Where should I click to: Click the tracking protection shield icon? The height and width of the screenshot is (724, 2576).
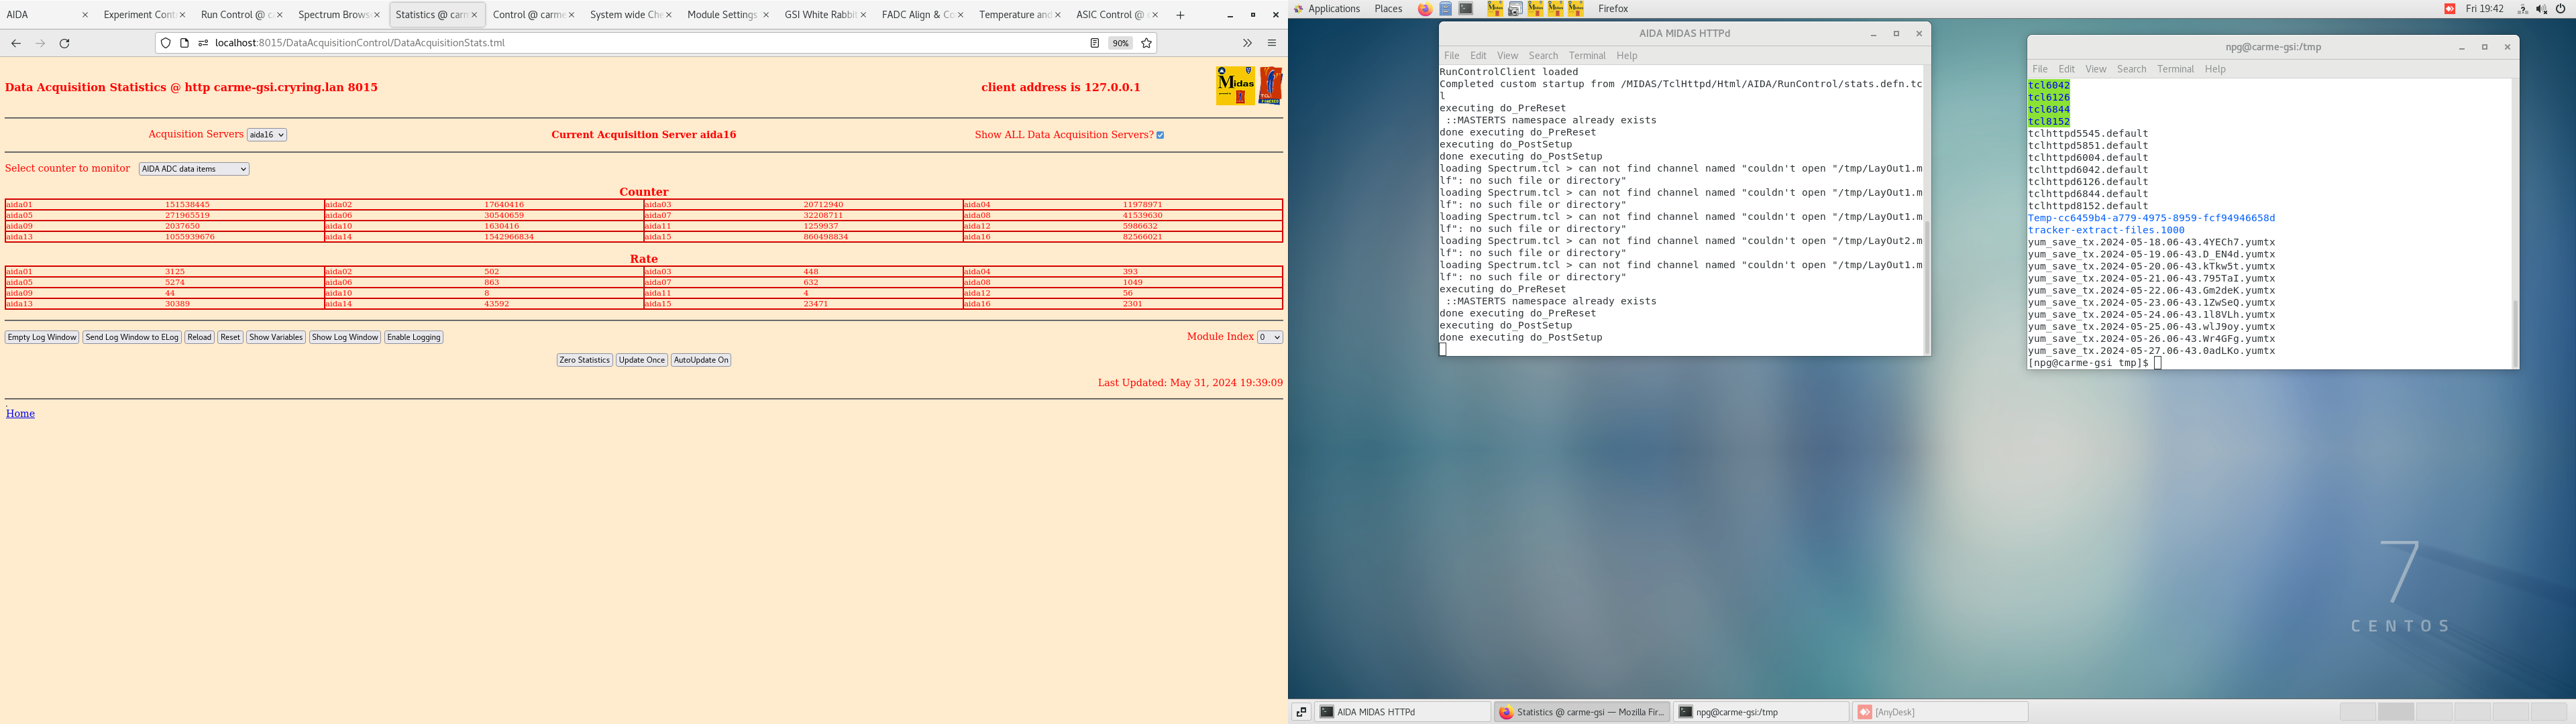[166, 43]
